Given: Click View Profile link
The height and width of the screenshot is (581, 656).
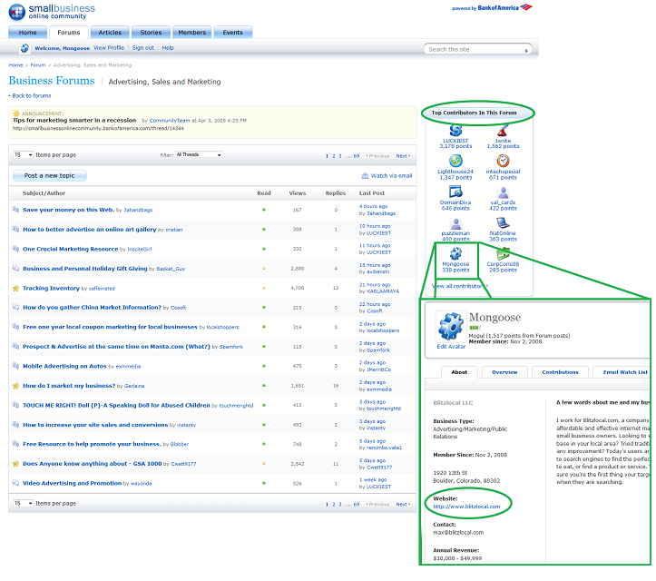Looking at the screenshot, I should pos(109,48).
